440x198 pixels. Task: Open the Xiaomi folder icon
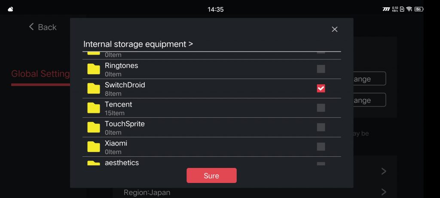93,147
